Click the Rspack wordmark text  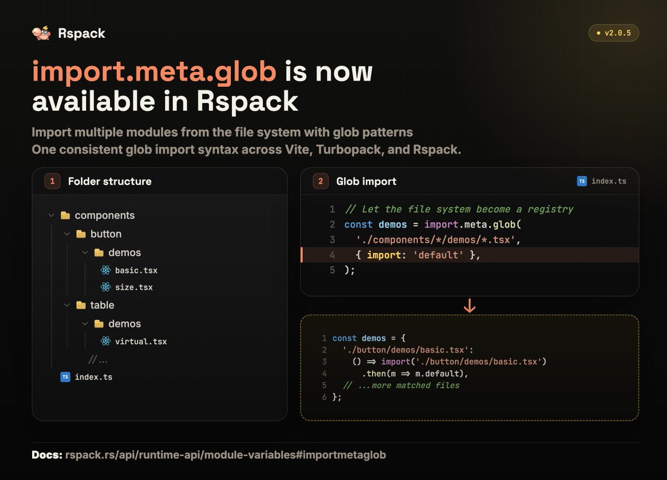[82, 33]
